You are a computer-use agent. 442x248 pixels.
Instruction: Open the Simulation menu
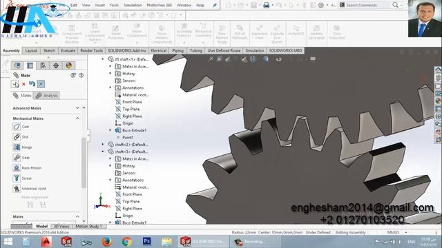[x=133, y=5]
